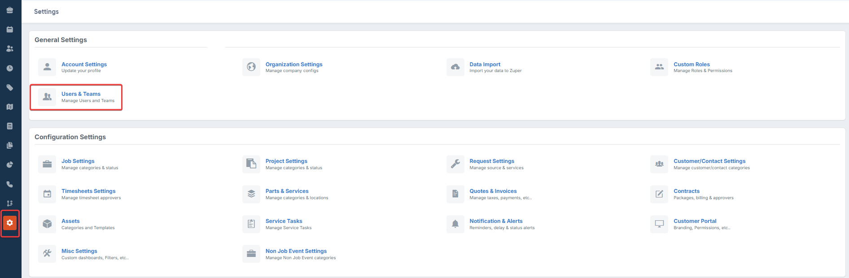Screen dimensions: 849x278
Task: Go to Organization Settings
Action: [x=294, y=64]
